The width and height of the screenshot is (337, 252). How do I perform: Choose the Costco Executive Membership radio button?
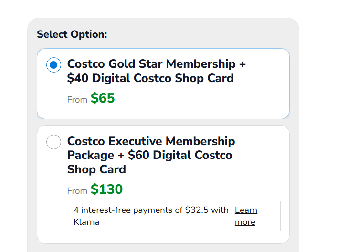(x=53, y=142)
